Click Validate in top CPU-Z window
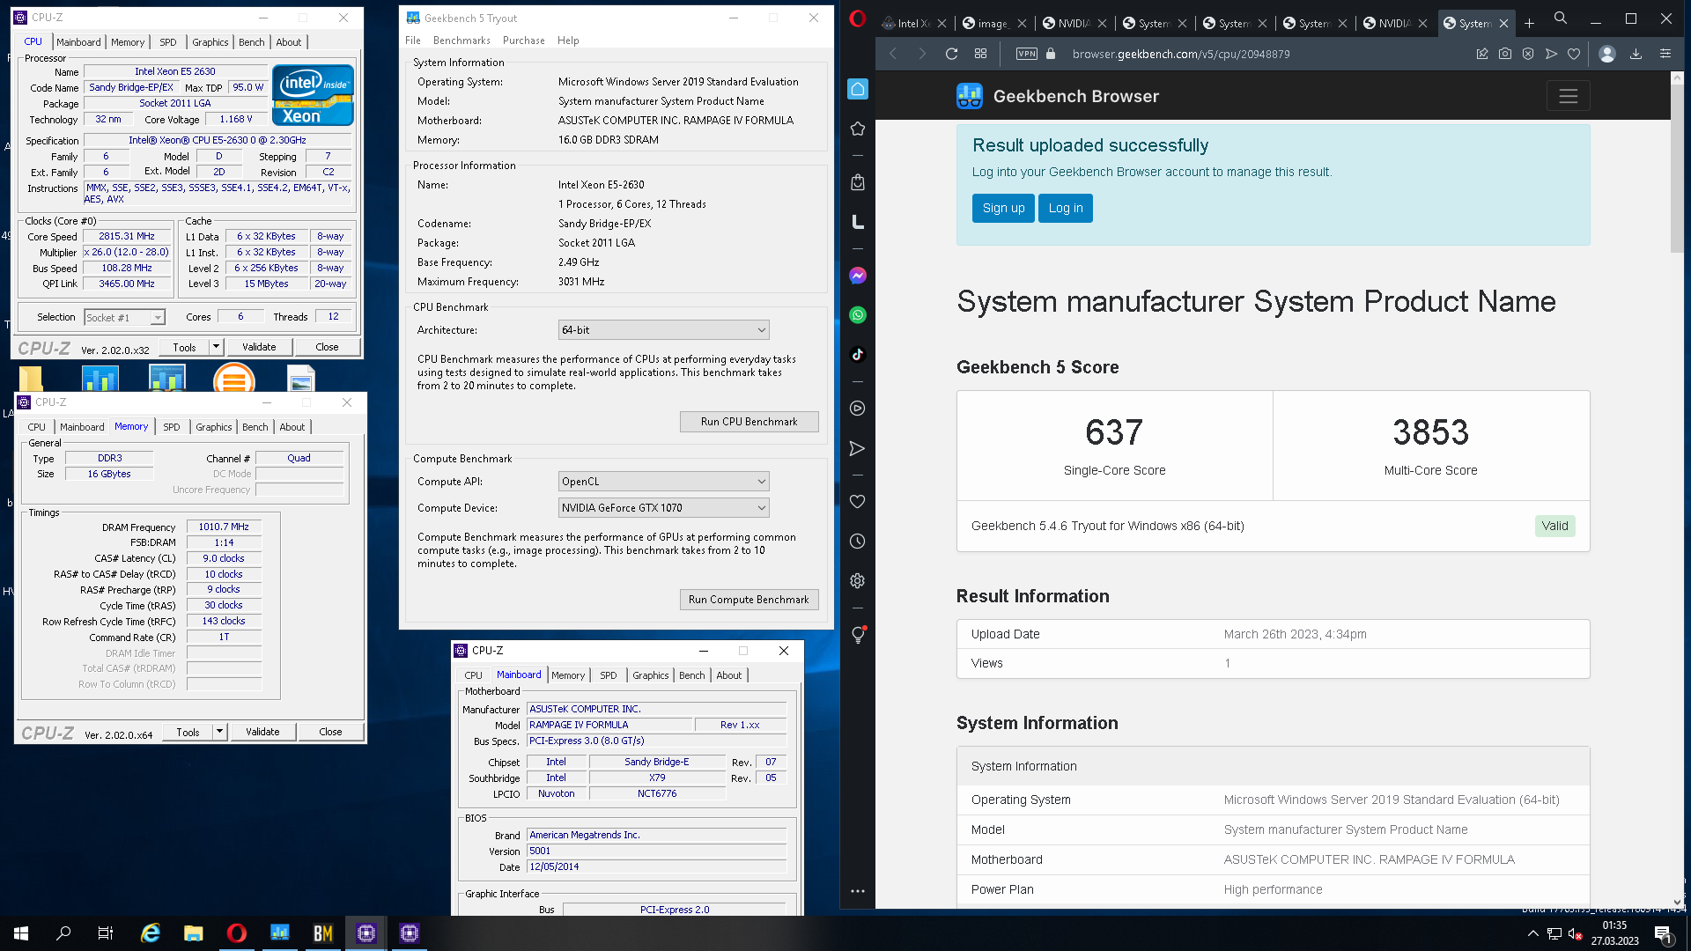This screenshot has width=1691, height=951. click(260, 347)
